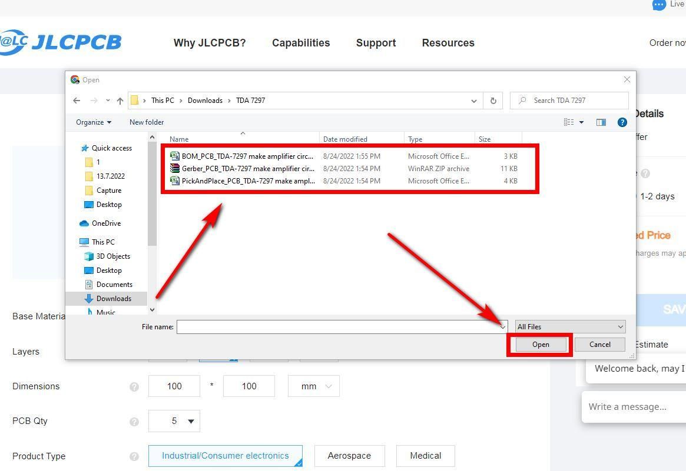Open file dialog help question mark icon

[x=622, y=122]
